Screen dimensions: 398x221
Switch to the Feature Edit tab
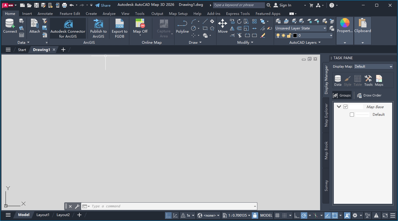pyautogui.click(x=70, y=13)
